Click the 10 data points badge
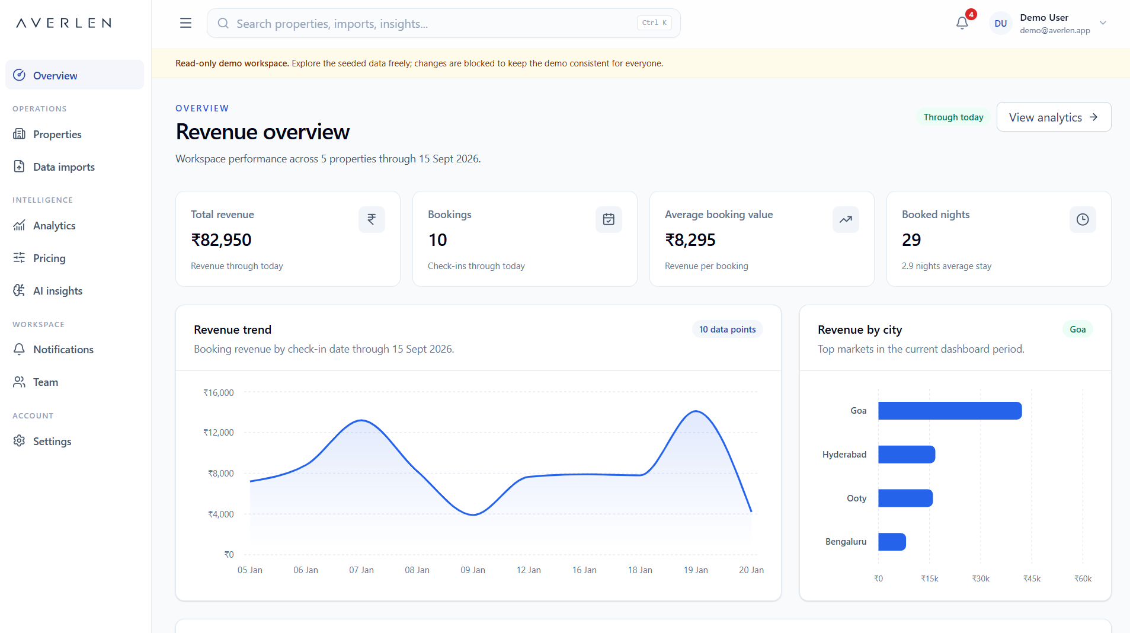This screenshot has width=1130, height=633. [727, 330]
